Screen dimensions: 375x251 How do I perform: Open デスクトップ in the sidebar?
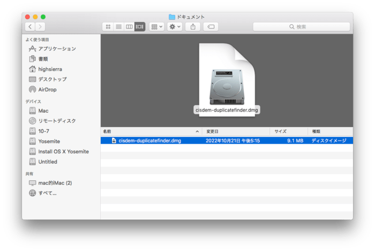click(52, 79)
